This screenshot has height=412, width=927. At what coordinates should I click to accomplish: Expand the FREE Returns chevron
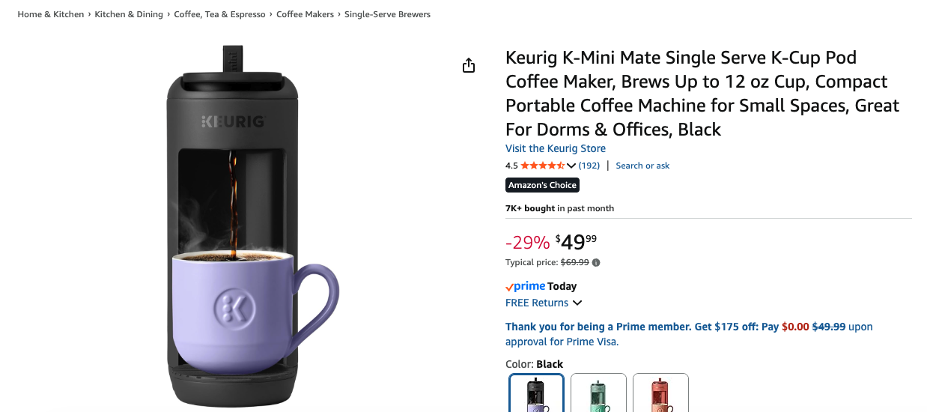point(577,303)
